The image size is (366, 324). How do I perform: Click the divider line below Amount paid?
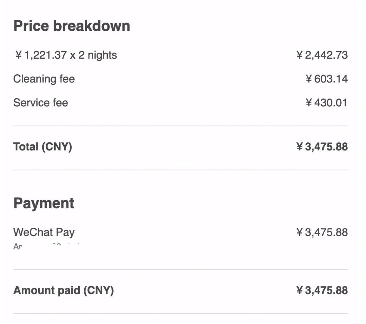pyautogui.click(x=180, y=313)
